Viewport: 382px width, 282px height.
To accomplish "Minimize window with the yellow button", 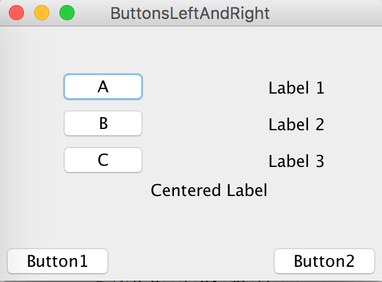I will click(42, 13).
